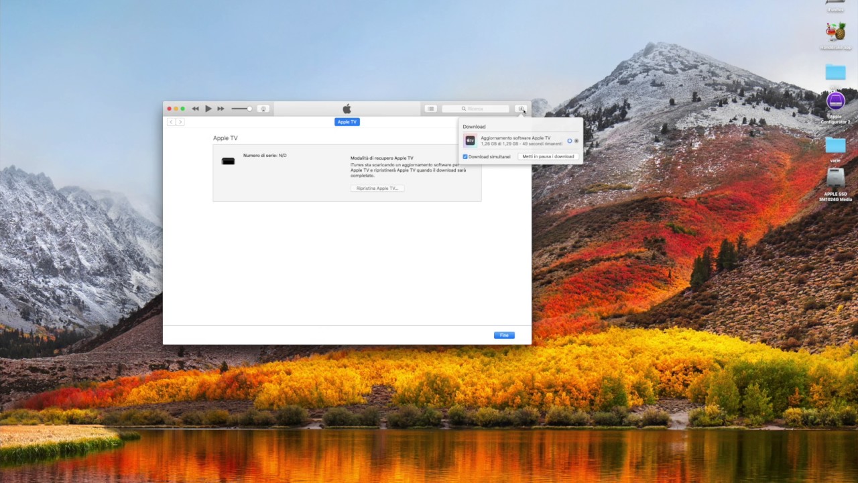Click the Modalità di recupero Apple TV heading
Viewport: 858px width, 483px height.
click(x=381, y=158)
